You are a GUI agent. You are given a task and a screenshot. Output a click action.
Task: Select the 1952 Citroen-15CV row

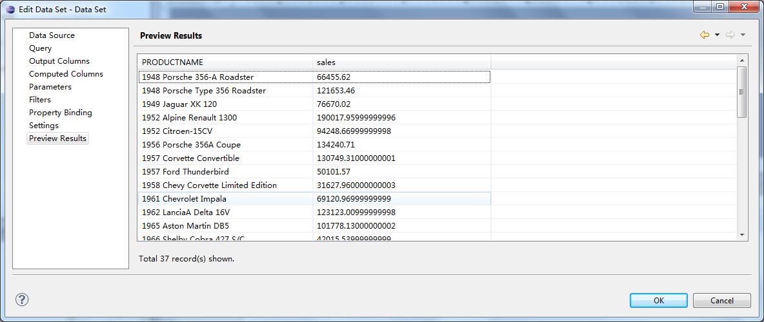(314, 131)
